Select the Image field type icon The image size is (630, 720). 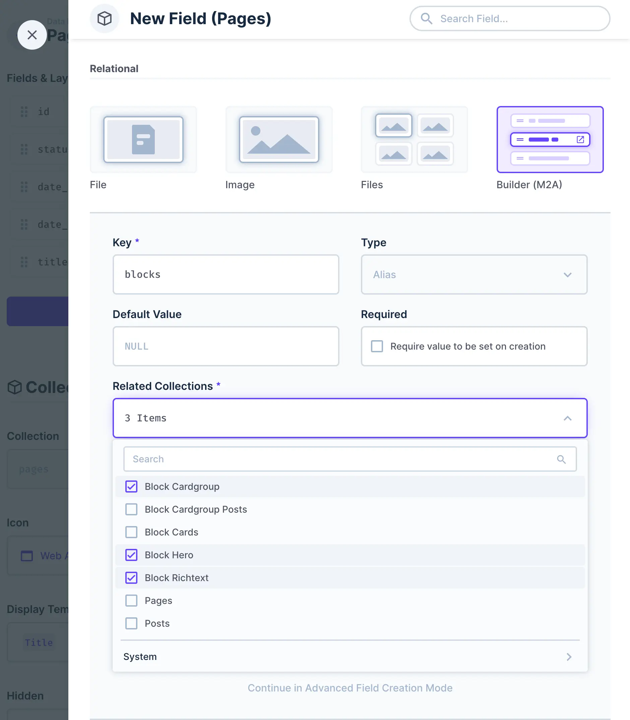(278, 140)
